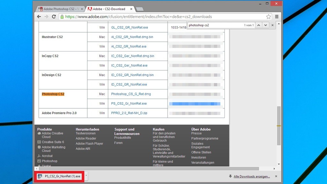Viewport: 327px width, 184px height.
Task: Click the address bar URL
Action: tap(139, 17)
